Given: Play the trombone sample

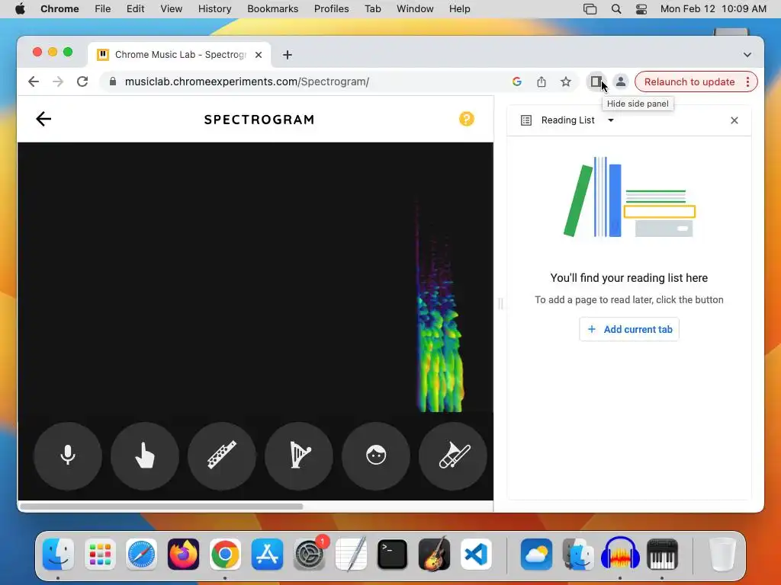Looking at the screenshot, I should (x=453, y=456).
